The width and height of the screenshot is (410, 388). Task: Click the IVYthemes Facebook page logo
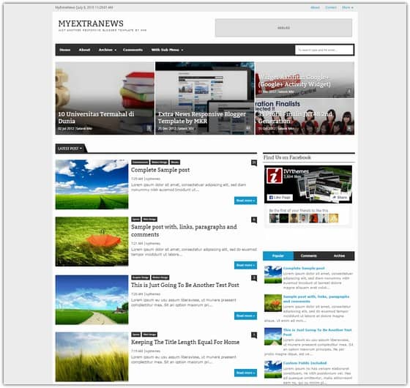click(274, 176)
